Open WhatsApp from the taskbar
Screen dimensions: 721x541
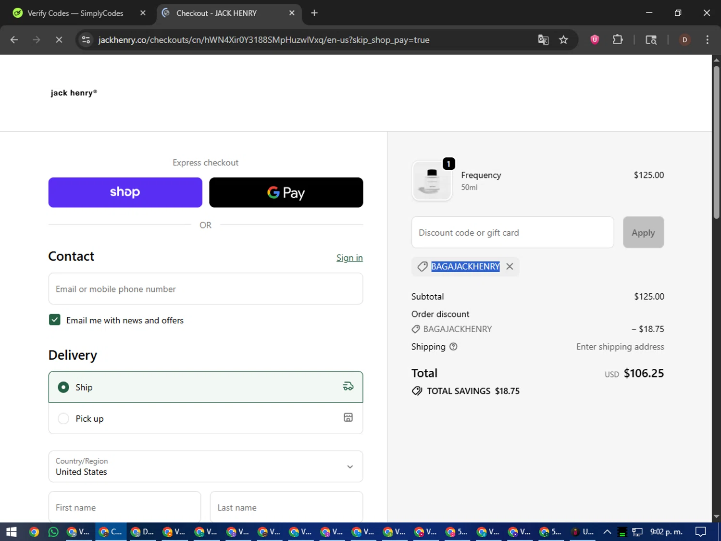point(53,532)
